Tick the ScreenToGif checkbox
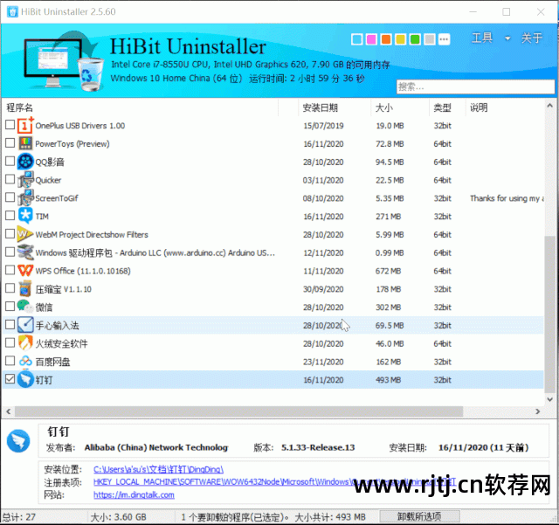559x525 pixels. [10, 198]
